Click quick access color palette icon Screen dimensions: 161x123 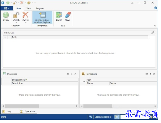pyautogui.click(x=29, y=3)
